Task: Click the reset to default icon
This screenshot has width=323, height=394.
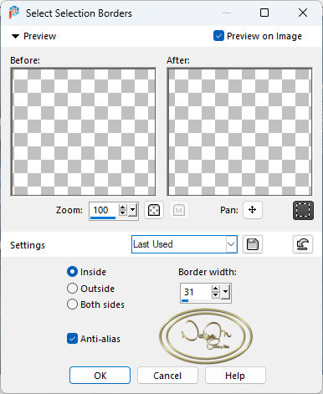Action: (x=303, y=244)
